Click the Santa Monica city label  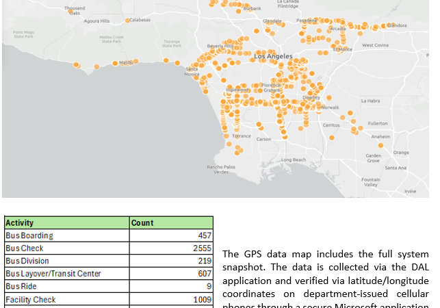pyautogui.click(x=192, y=71)
